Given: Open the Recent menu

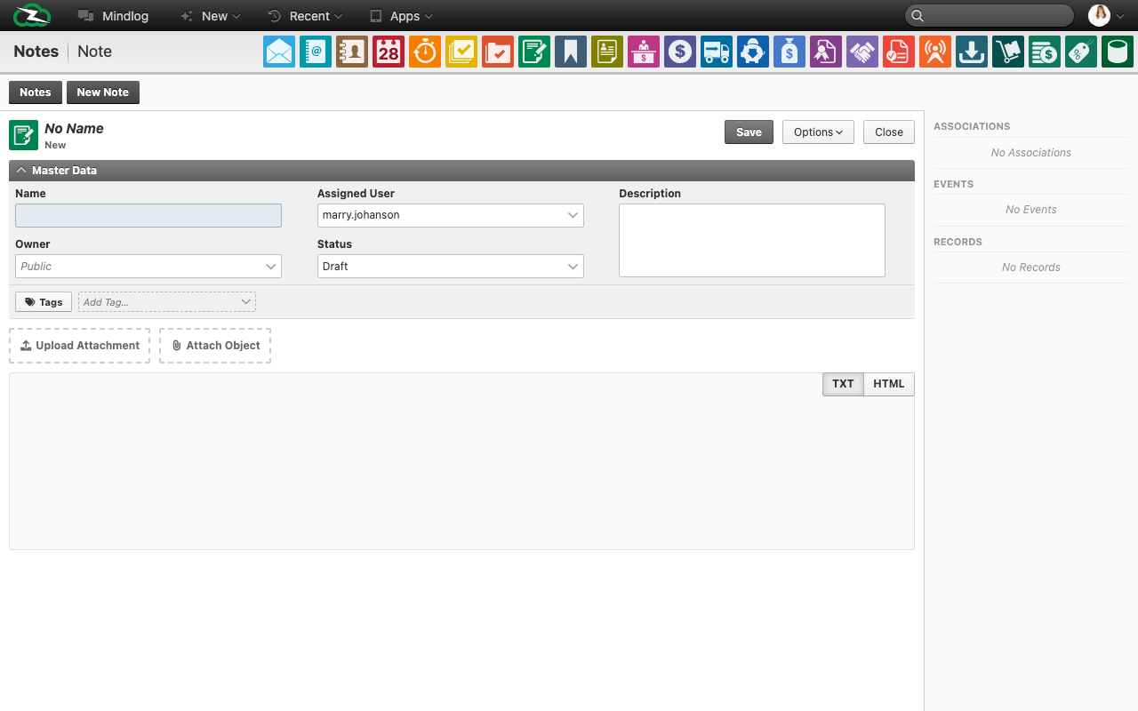Looking at the screenshot, I should [x=305, y=16].
